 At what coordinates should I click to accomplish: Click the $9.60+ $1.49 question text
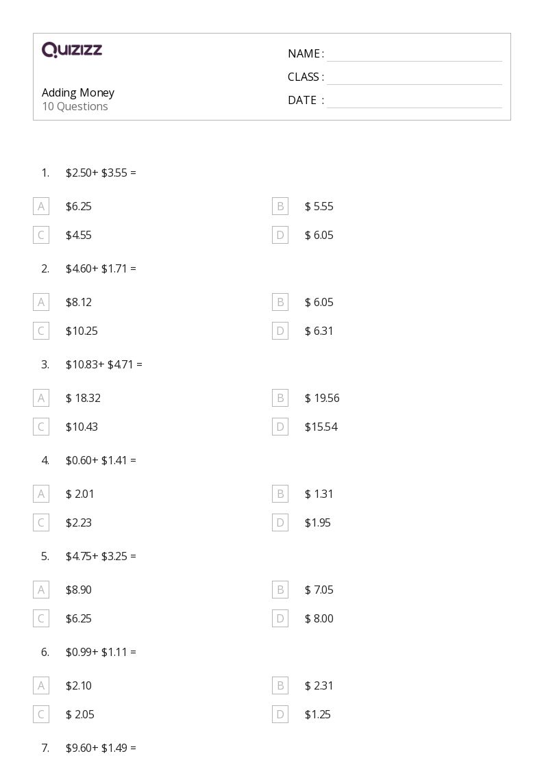101,748
